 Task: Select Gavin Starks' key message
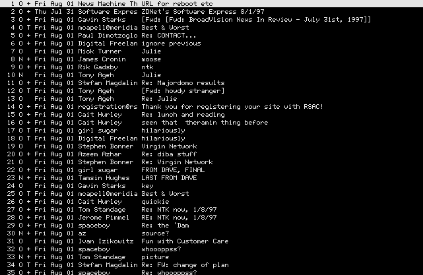[x=211, y=186]
